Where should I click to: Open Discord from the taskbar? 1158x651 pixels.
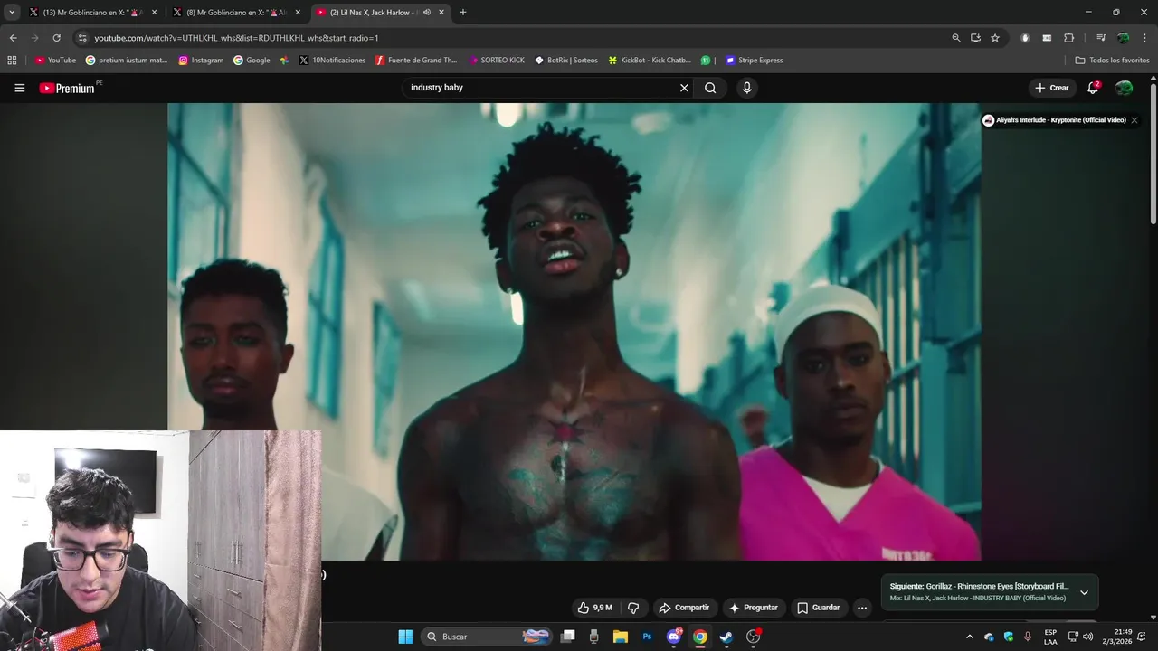(x=673, y=637)
